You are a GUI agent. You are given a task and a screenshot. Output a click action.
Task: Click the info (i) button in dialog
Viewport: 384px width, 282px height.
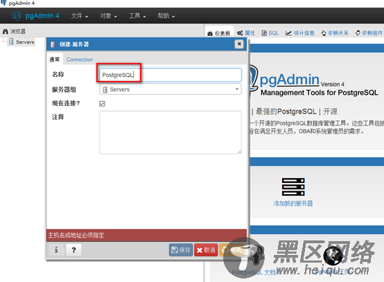[x=56, y=250]
